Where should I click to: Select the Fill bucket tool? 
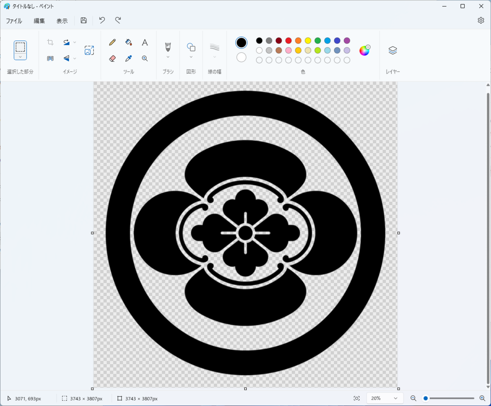(128, 42)
